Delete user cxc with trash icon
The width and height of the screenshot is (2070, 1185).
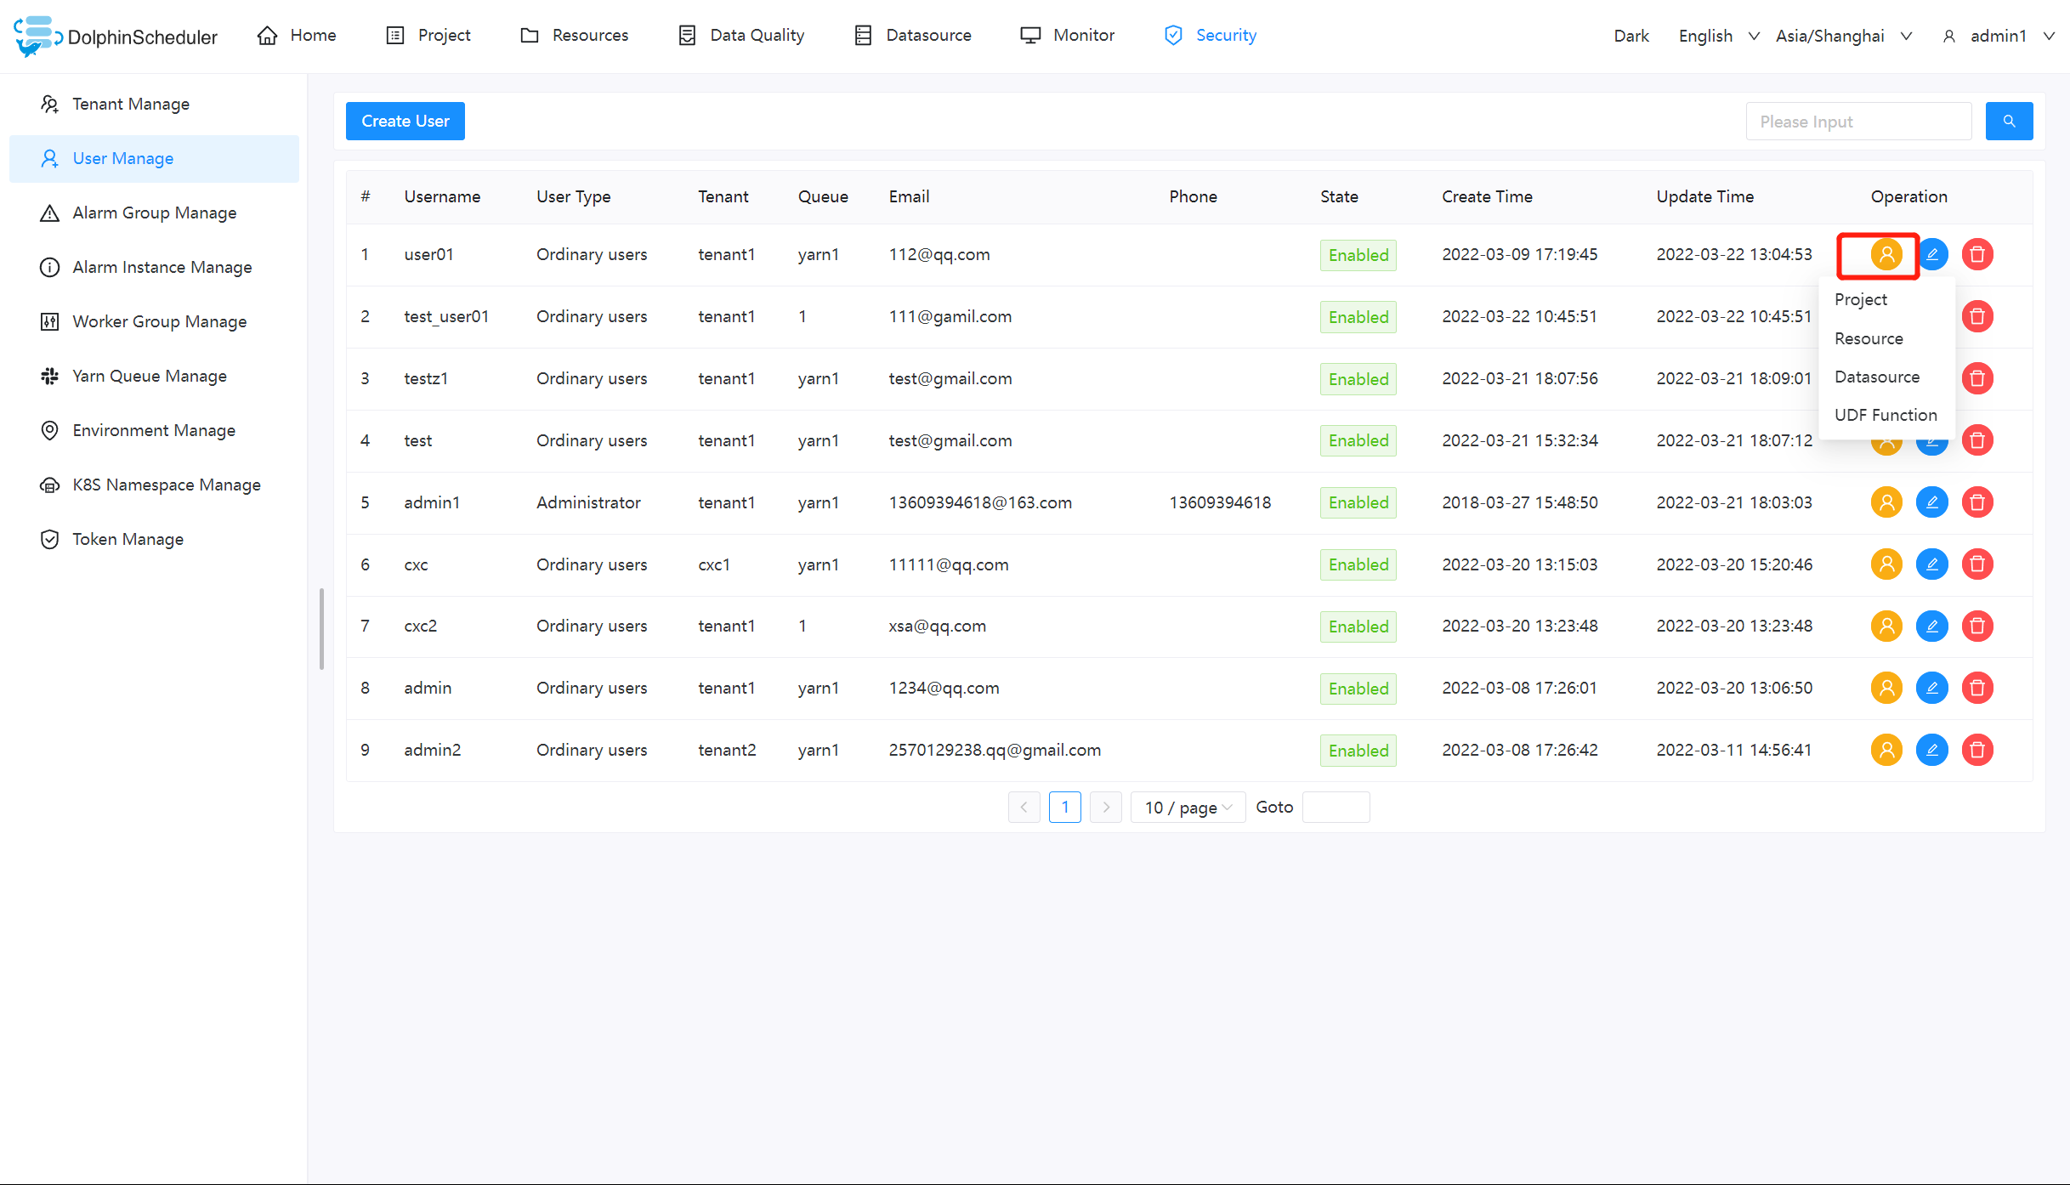coord(1977,564)
